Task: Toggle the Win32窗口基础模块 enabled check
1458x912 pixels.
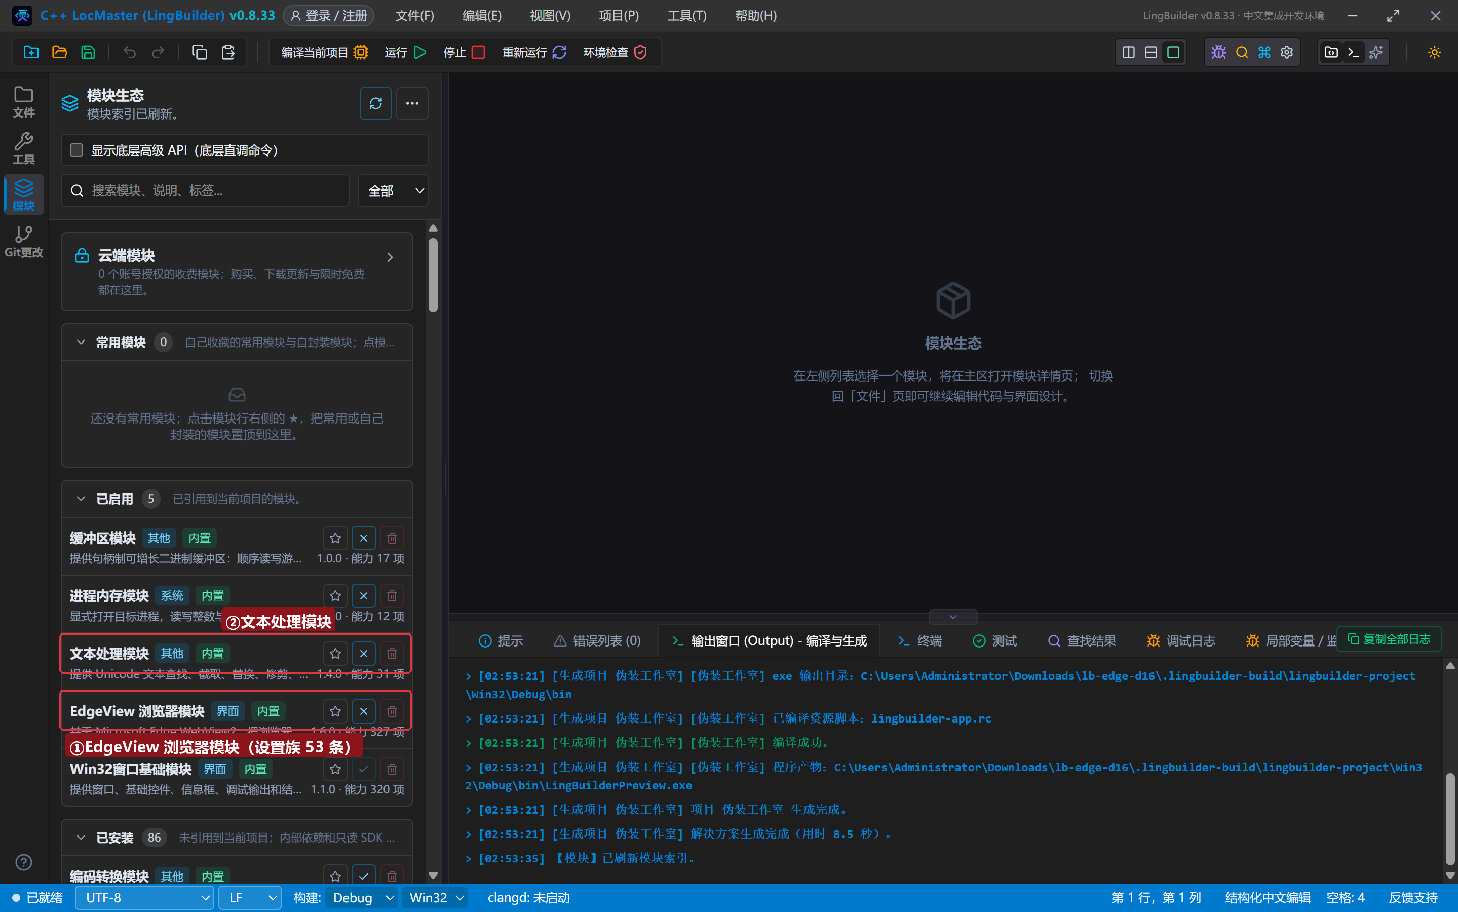Action: pos(364,770)
